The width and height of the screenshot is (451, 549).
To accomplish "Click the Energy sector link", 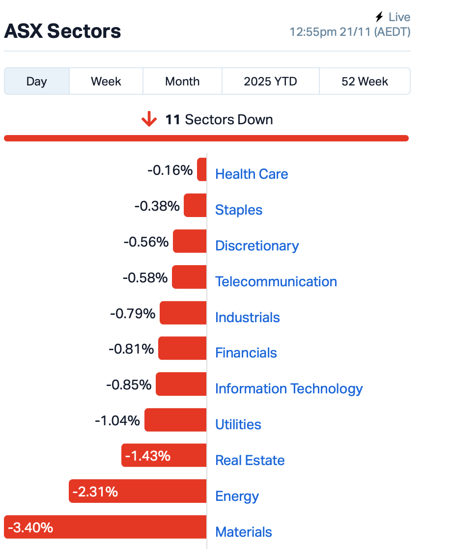I will [x=237, y=496].
